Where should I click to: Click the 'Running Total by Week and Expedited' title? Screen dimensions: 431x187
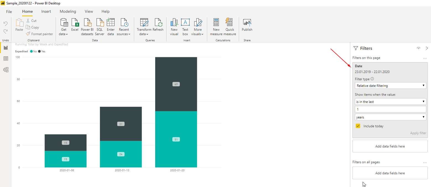click(x=41, y=44)
